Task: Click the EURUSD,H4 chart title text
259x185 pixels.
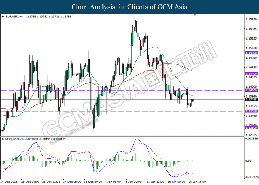Action: (x=14, y=17)
